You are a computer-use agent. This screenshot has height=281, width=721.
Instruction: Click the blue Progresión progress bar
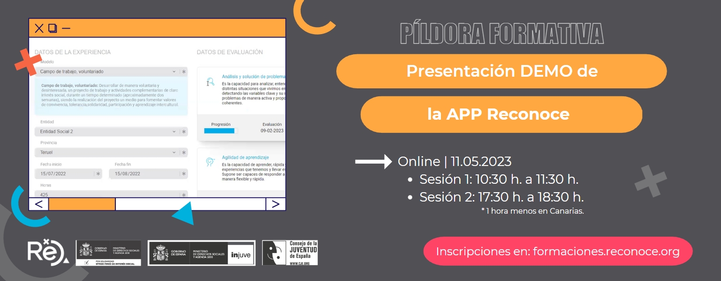[x=220, y=131]
